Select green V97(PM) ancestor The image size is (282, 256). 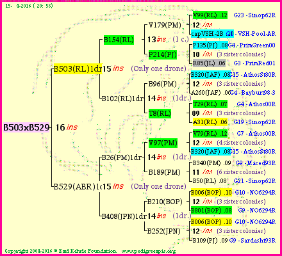click(x=163, y=143)
